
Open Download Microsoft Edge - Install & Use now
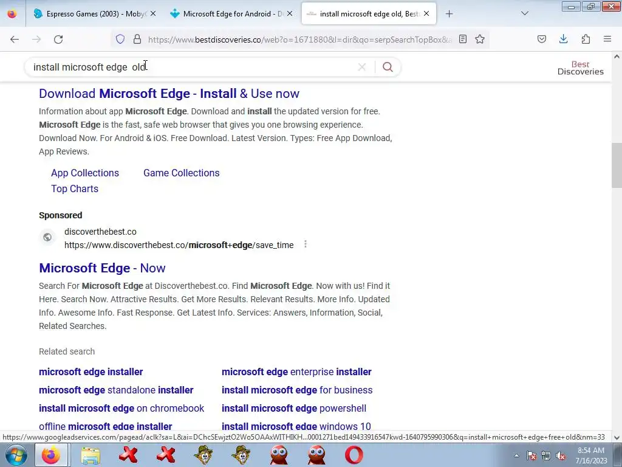point(169,94)
